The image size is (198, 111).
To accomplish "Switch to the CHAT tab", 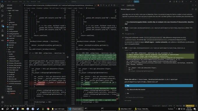I will pos(123,5).
